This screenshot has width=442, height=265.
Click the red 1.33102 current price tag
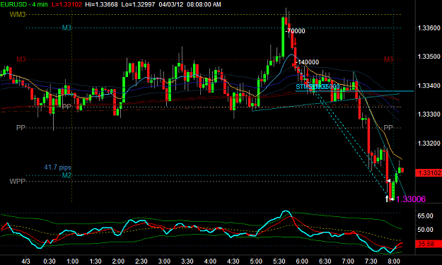coord(429,173)
